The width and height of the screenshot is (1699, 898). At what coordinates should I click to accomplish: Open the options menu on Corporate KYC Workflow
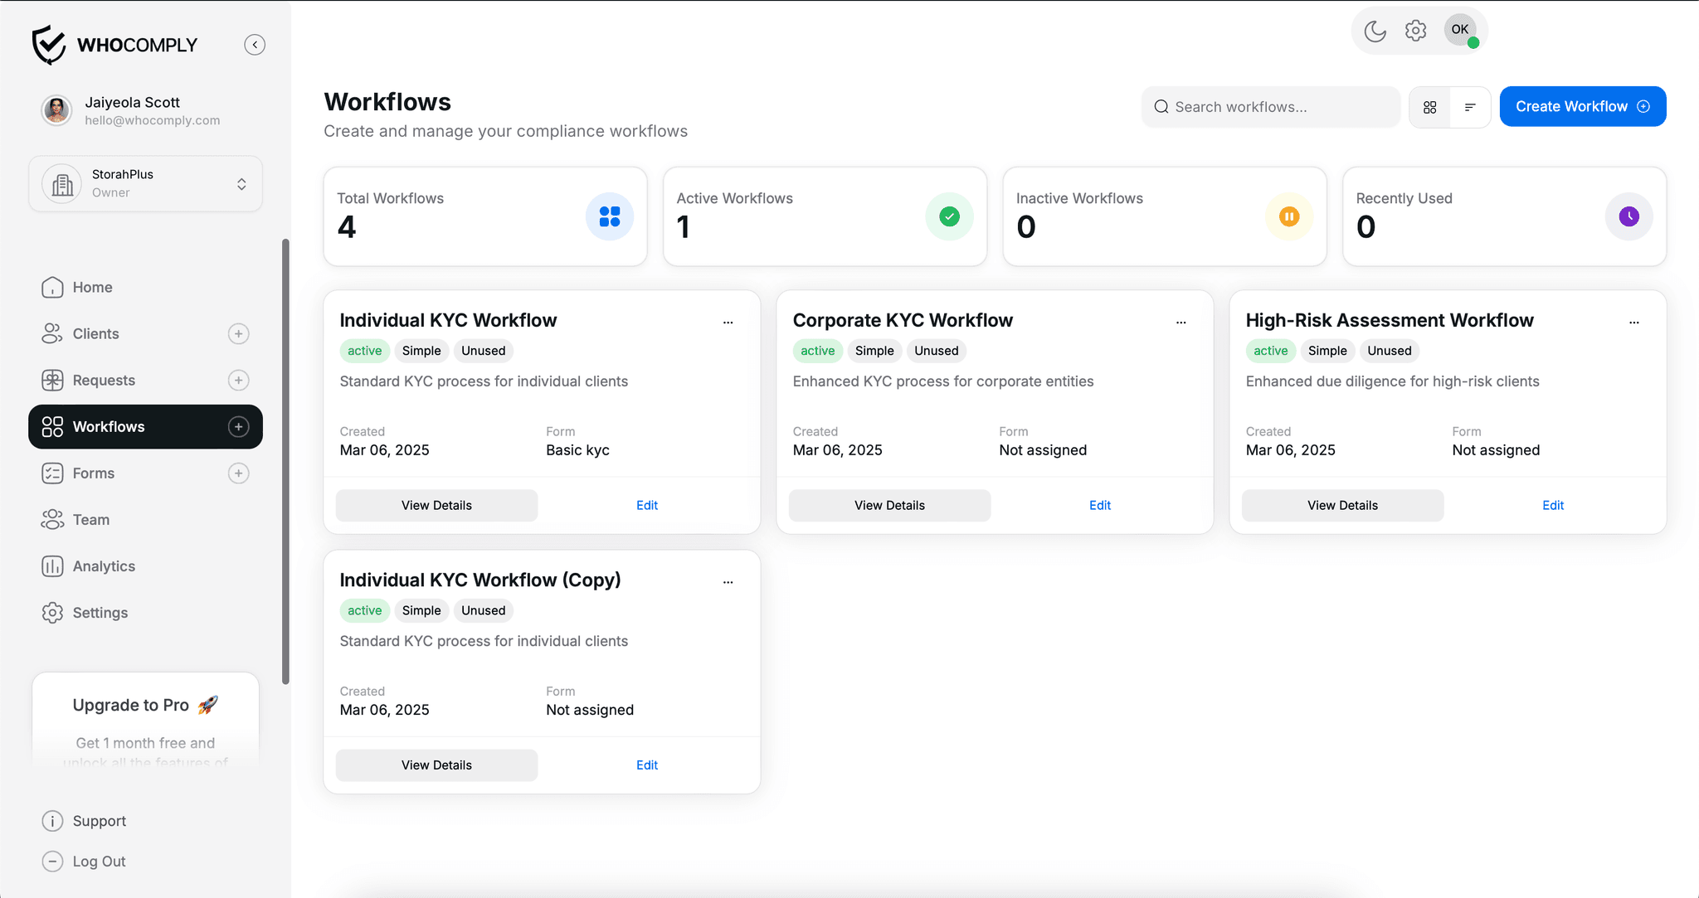coord(1181,322)
